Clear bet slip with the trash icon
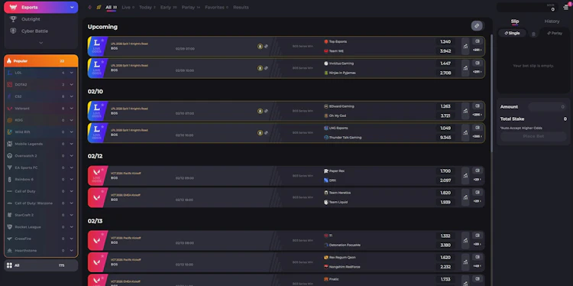Viewport: 573px width, 286px height. (x=533, y=34)
